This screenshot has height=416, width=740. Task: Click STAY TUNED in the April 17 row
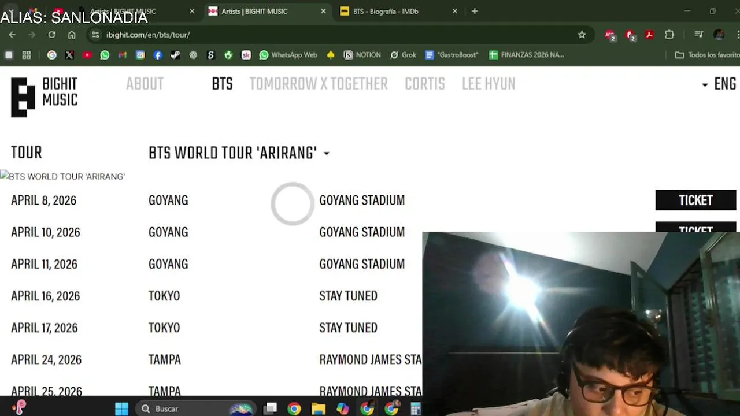tap(348, 328)
